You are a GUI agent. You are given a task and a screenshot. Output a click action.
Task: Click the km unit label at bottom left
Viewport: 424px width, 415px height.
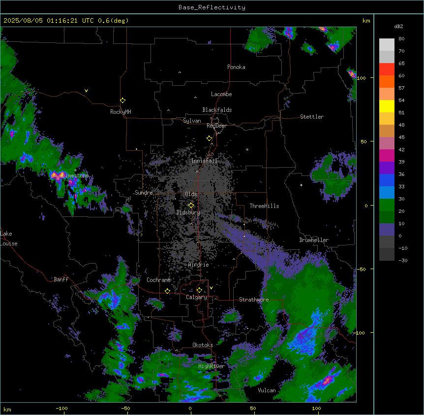(x=7, y=410)
